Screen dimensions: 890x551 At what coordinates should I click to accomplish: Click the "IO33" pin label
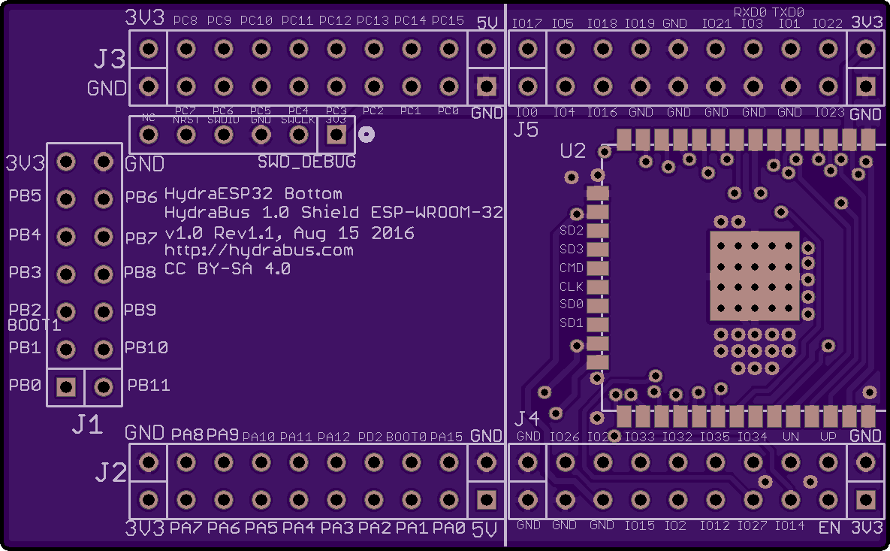[x=640, y=437]
